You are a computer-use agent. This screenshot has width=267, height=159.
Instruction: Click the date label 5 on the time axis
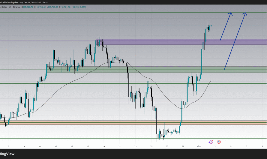(x=231, y=146)
